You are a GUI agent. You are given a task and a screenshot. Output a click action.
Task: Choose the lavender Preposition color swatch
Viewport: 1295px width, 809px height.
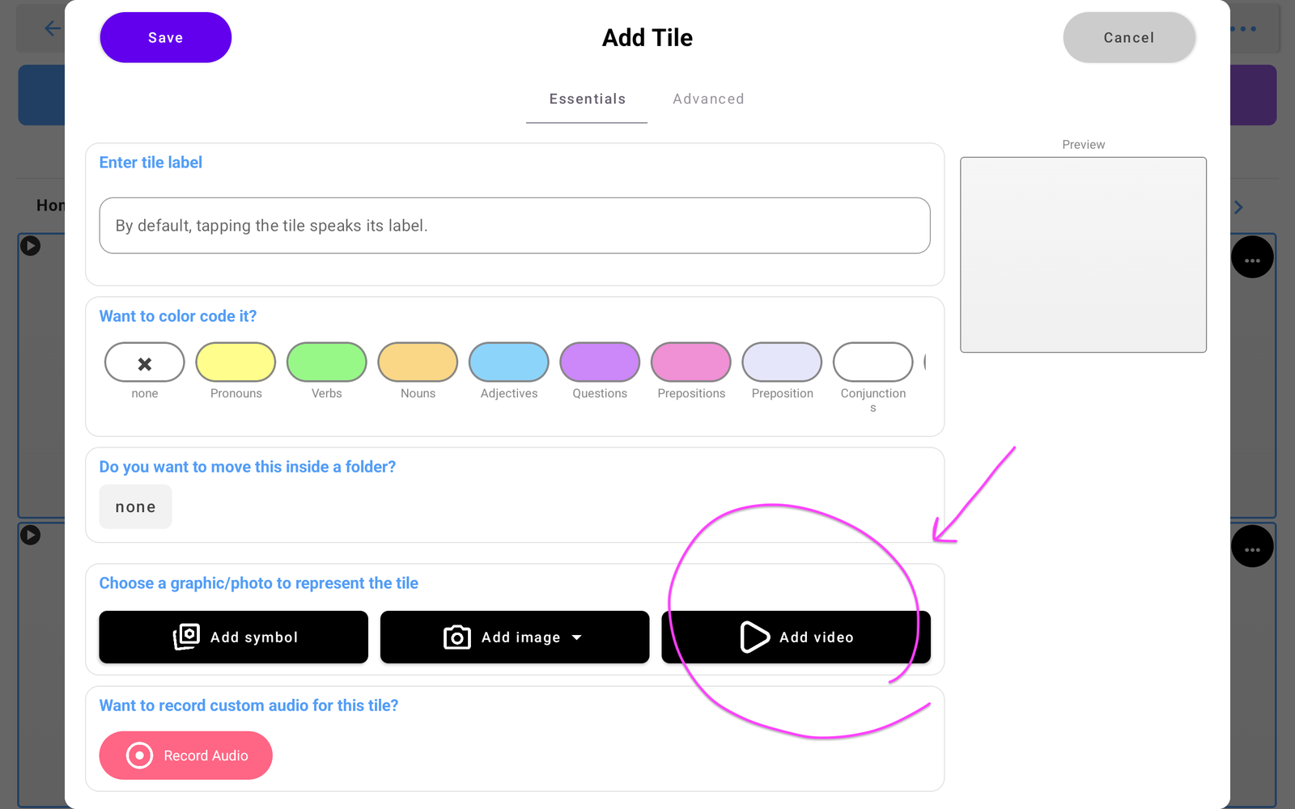(782, 362)
